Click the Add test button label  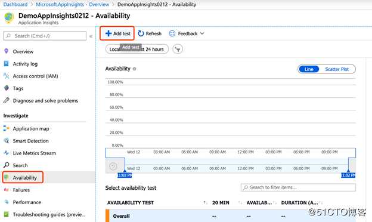(x=122, y=33)
